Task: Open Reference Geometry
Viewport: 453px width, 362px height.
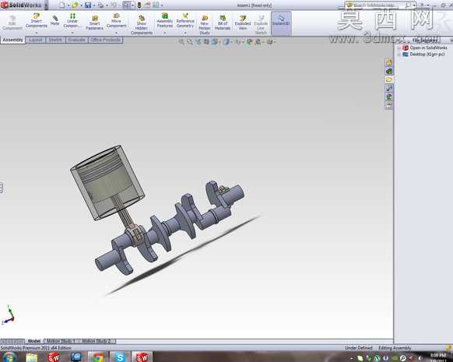Action: 185,20
